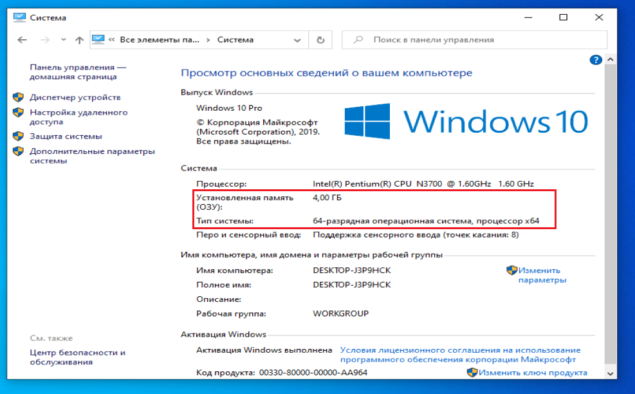The width and height of the screenshot is (635, 394).
Task: Open the recent locations dropdown arrow
Action: point(63,40)
